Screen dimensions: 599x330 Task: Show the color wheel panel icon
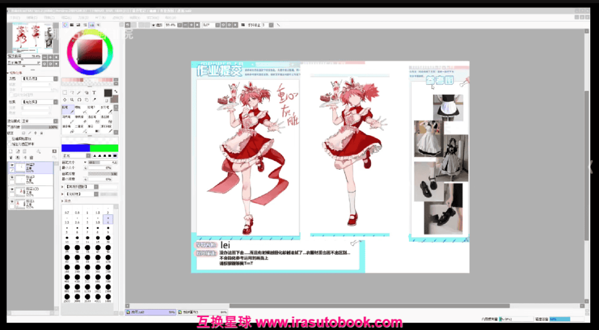(65, 25)
